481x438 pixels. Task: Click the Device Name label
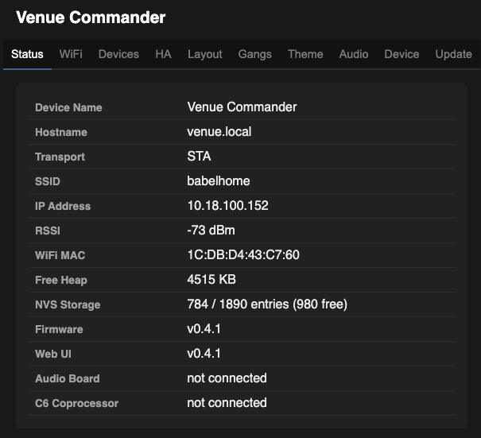68,107
